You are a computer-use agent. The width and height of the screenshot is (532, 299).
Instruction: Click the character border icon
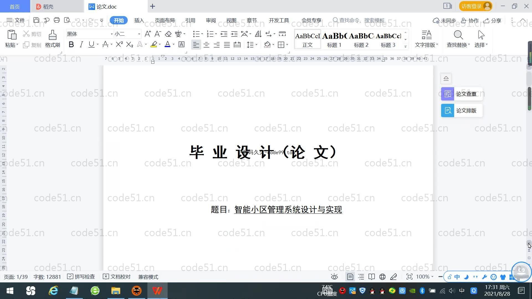coord(181,44)
